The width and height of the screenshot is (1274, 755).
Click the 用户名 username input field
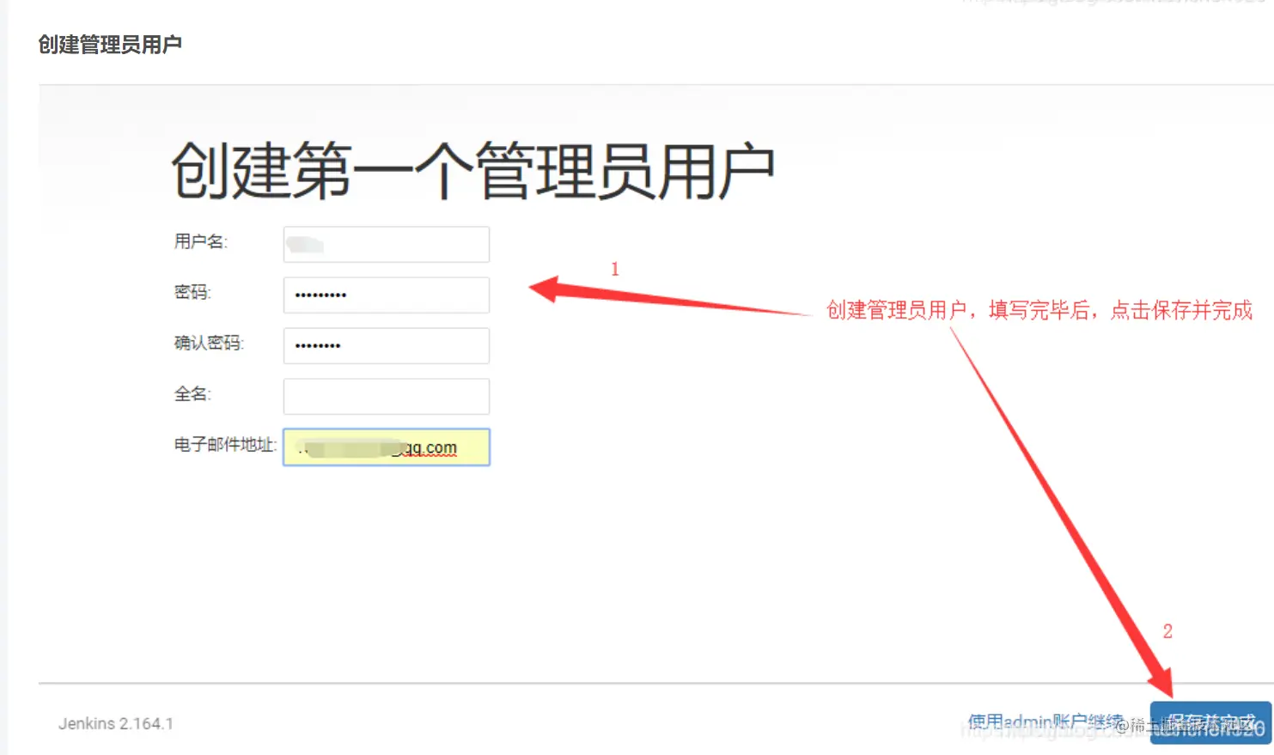tap(387, 245)
